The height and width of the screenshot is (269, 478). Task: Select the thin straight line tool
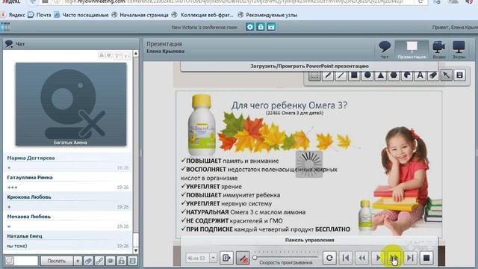point(341,75)
